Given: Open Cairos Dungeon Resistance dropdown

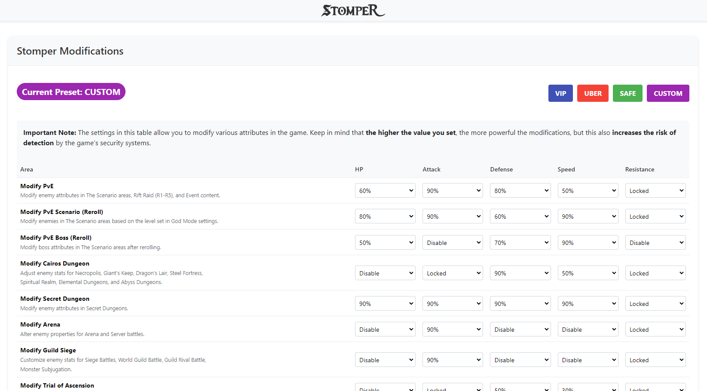Looking at the screenshot, I should (x=655, y=273).
